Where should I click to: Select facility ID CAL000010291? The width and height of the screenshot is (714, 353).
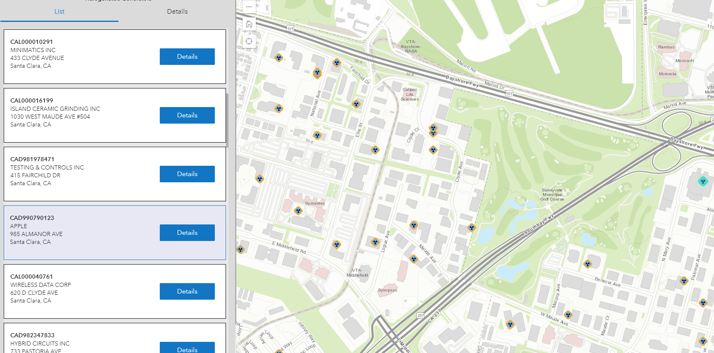tap(31, 42)
